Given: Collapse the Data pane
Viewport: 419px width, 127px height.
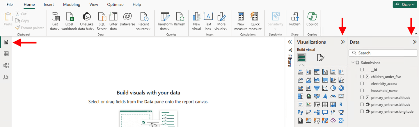Looking at the screenshot, I should coord(415,42).
